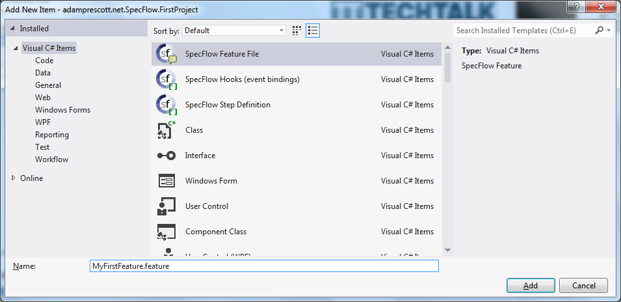Screen dimensions: 621x302
Task: Switch to small icons grid view
Action: point(297,31)
